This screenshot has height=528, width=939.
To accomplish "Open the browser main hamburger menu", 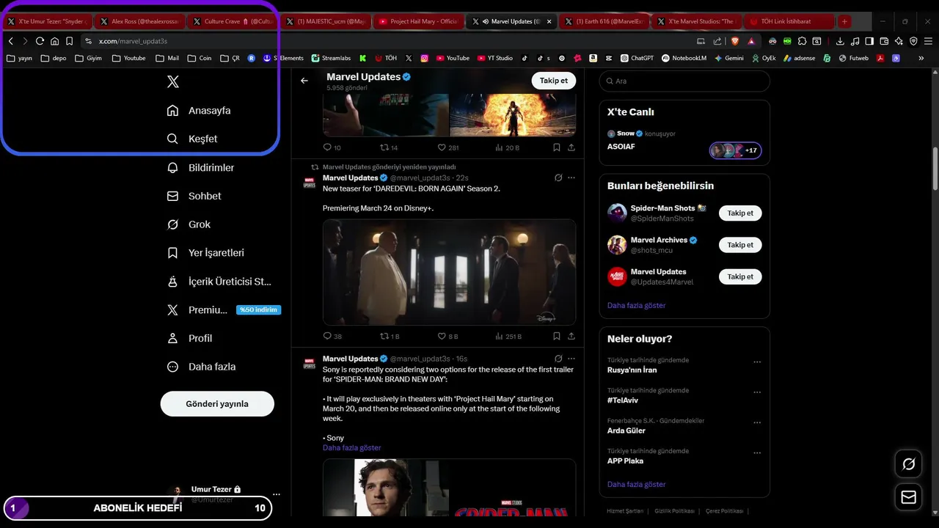I will (929, 41).
